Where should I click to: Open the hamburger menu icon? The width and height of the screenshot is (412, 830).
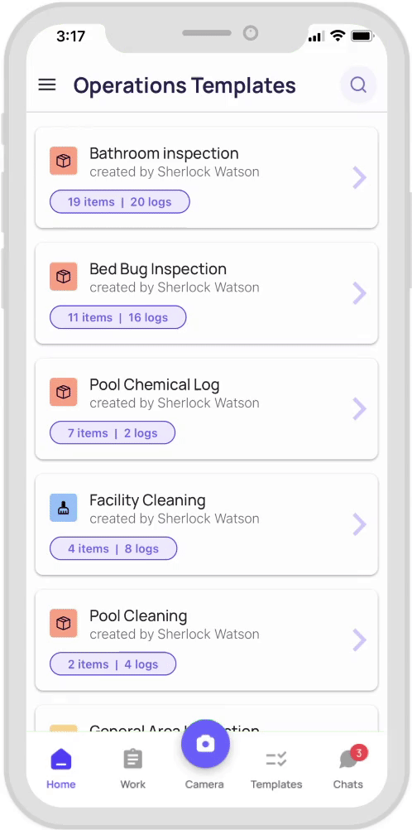coord(47,84)
